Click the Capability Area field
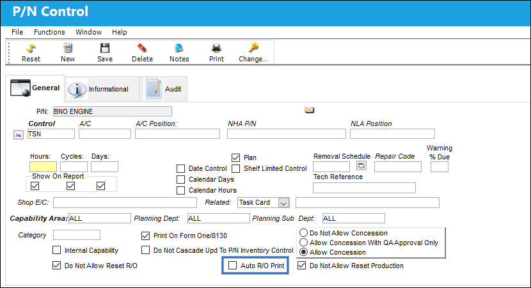Image resolution: width=531 pixels, height=288 pixels. [100, 218]
